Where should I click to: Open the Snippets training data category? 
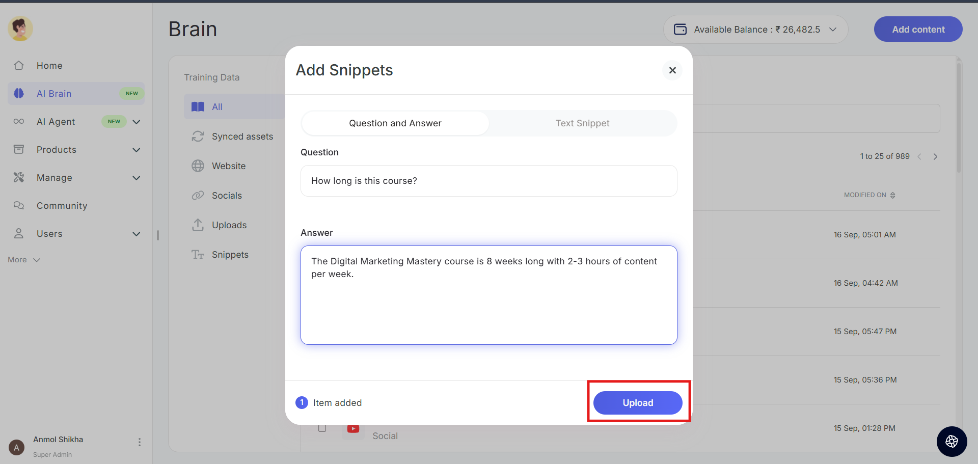pyautogui.click(x=230, y=255)
